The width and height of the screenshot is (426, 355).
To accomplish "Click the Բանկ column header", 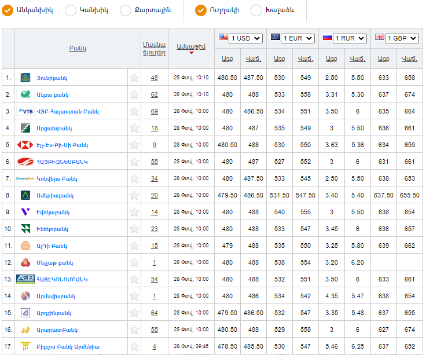I will tap(77, 48).
